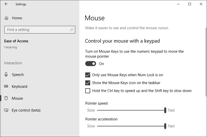207x137 pixels.
Task: Select the Eye control icon
Action: (x=6, y=110)
